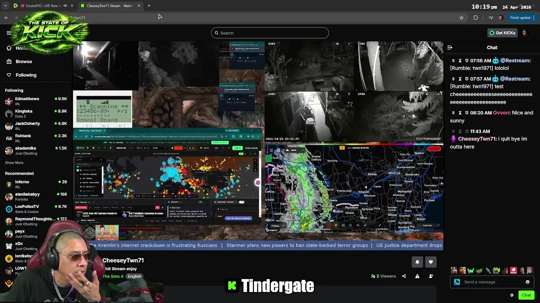The image size is (540, 303).
Task: Click the Following heart sidebar icon
Action: pyautogui.click(x=9, y=75)
